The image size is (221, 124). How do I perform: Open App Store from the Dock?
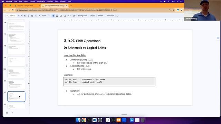click(x=132, y=120)
